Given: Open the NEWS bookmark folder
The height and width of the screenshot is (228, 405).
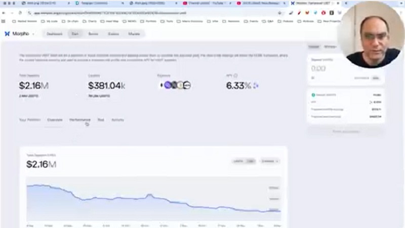Looking at the screenshot, I should 130,21.
